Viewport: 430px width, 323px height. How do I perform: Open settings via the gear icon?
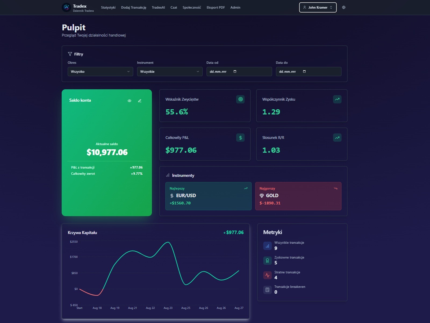[343, 8]
